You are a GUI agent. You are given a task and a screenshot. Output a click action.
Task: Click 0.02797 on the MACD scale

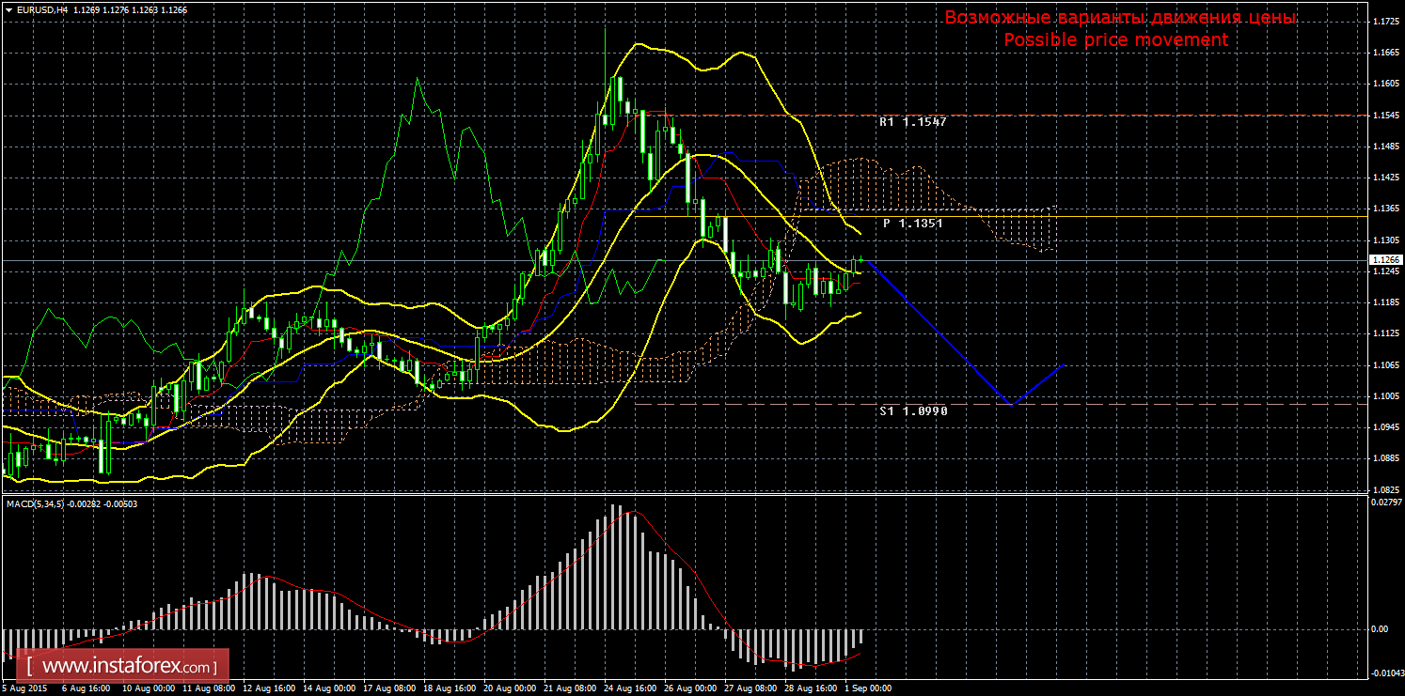(x=1385, y=504)
